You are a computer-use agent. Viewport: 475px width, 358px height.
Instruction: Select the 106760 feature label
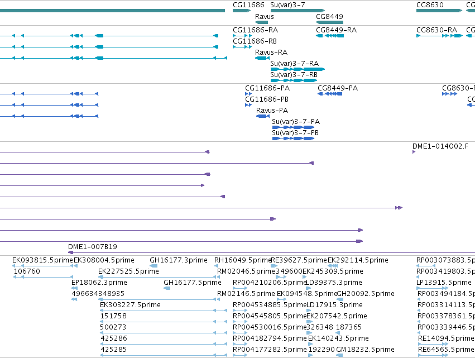27,271
